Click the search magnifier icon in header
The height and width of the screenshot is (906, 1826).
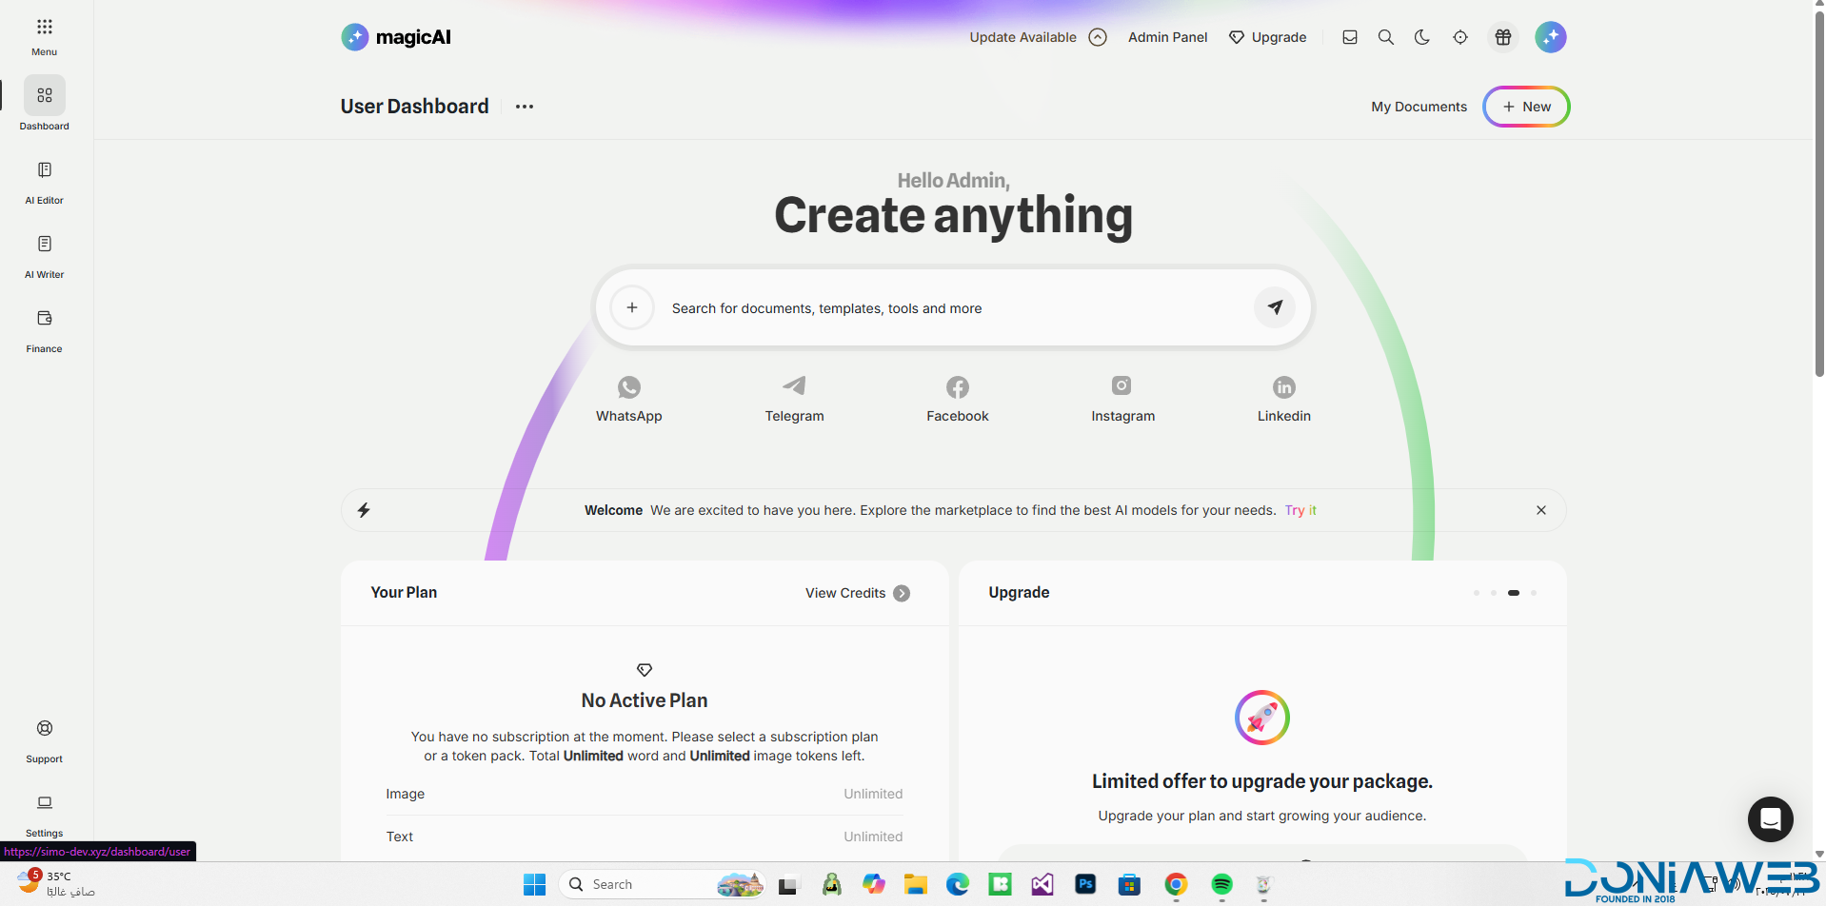pos(1385,37)
